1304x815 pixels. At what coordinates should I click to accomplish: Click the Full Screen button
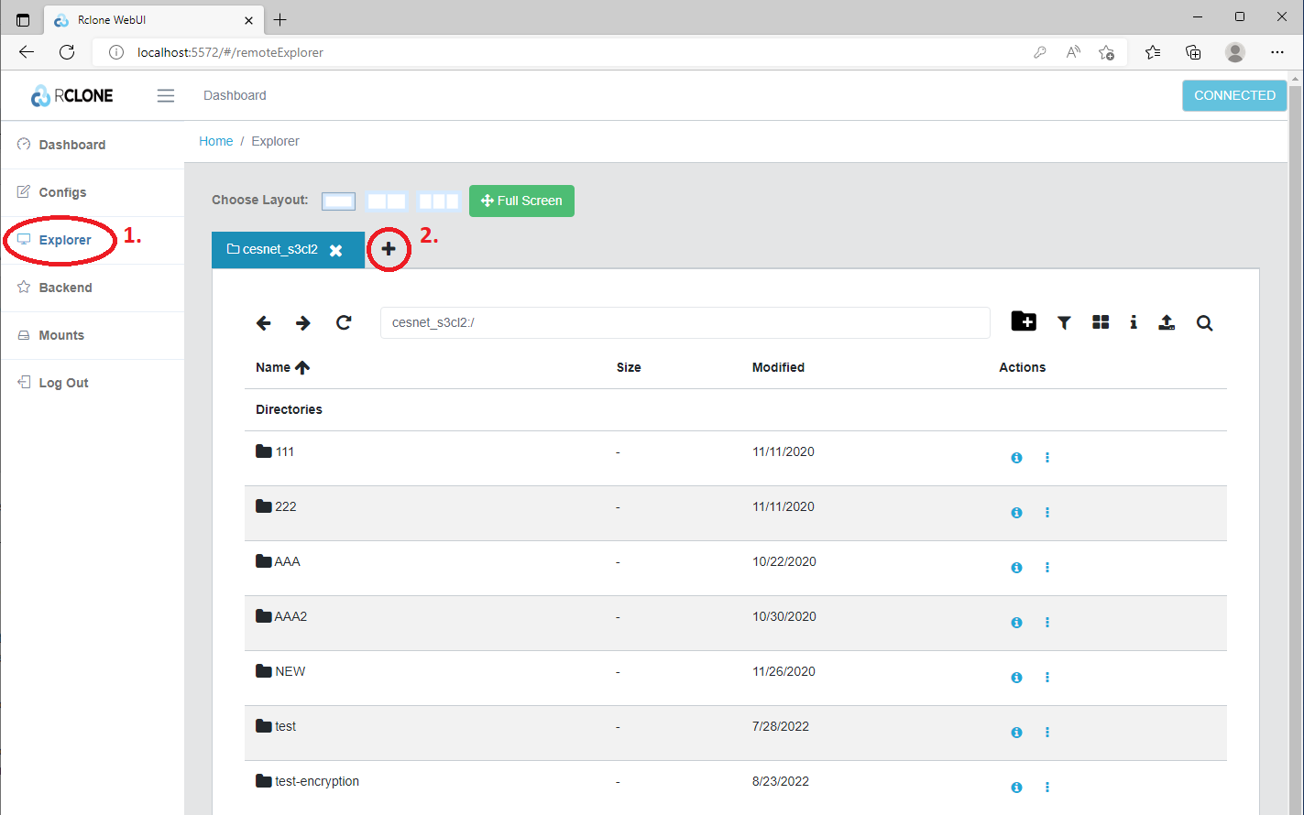click(x=521, y=201)
